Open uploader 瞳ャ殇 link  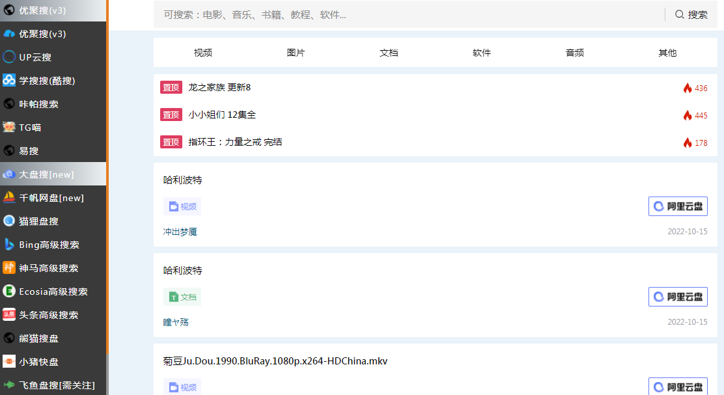[176, 322]
